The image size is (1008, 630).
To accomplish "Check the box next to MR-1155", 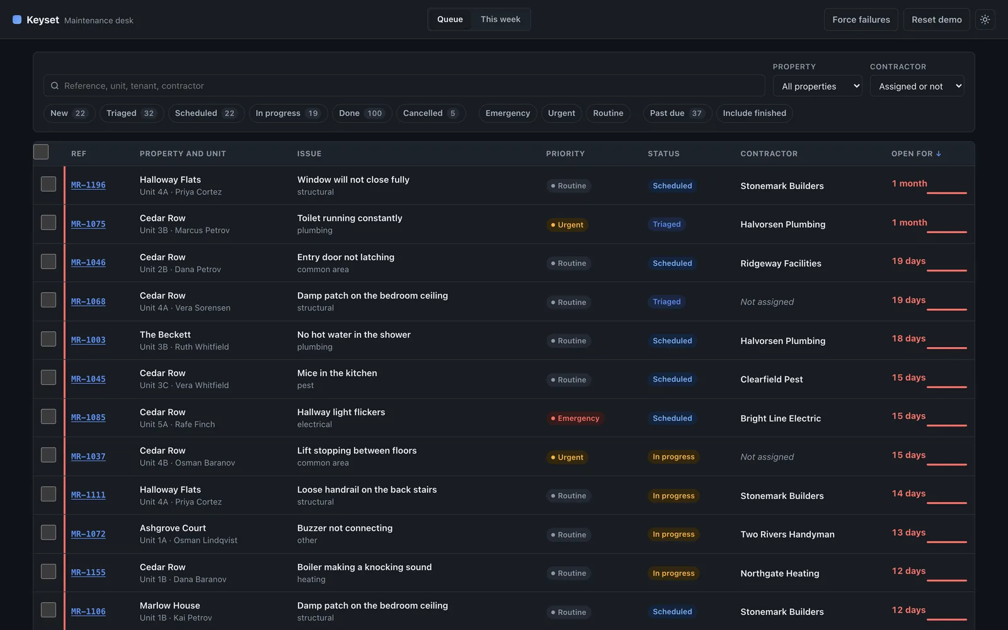I will [49, 571].
